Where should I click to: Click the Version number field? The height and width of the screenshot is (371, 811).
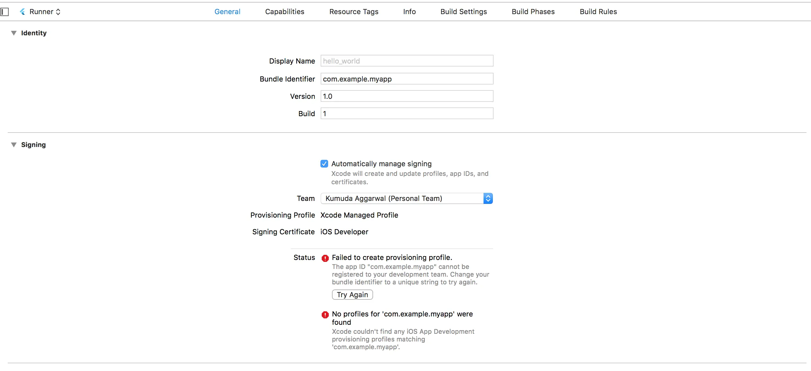(x=406, y=96)
